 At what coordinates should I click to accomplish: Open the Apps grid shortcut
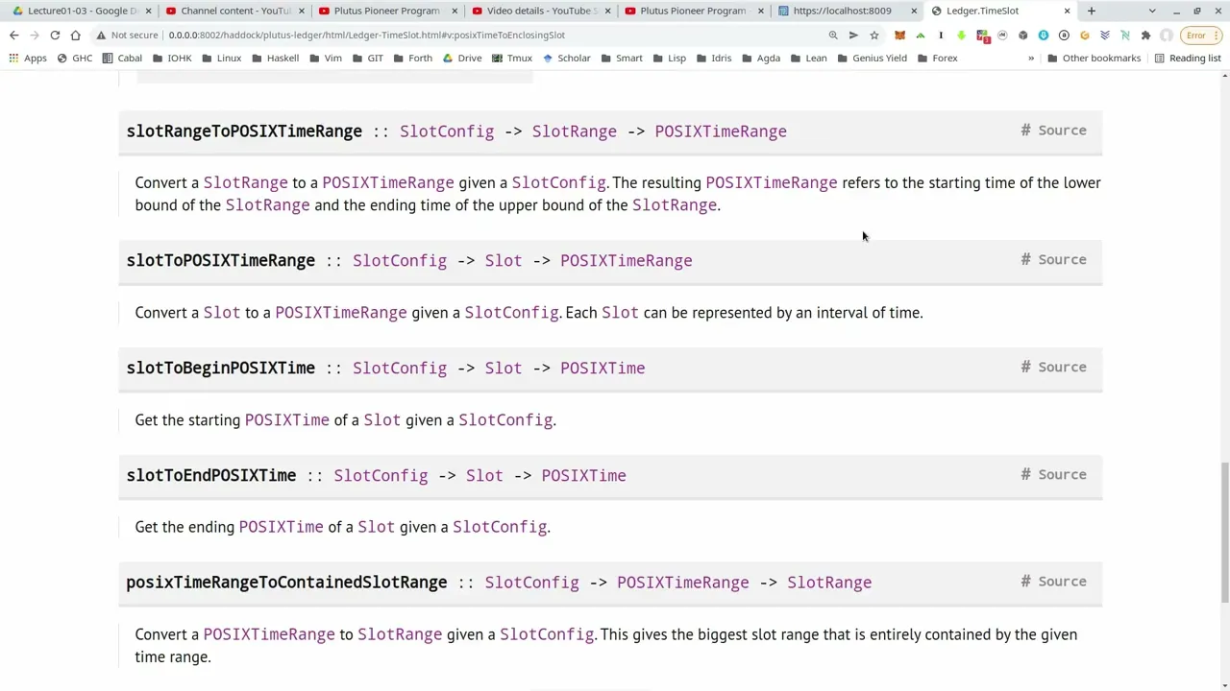[x=27, y=58]
